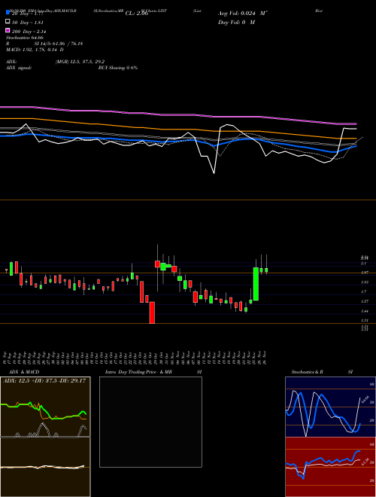Click the 'ADX & MACD' panel title

coord(24,372)
